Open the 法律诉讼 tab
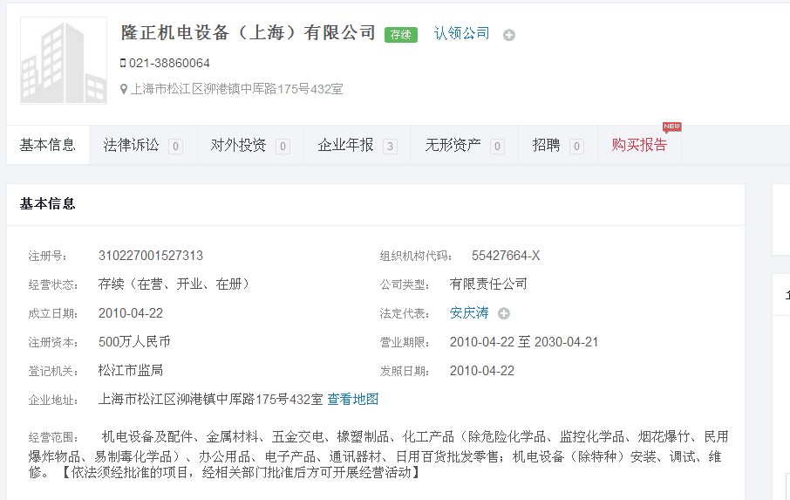The image size is (790, 500). [132, 146]
